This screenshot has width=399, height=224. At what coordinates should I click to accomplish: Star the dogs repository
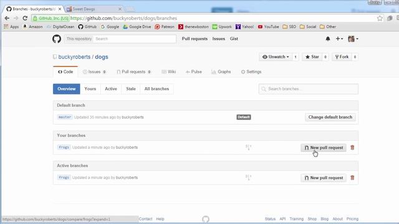(x=312, y=57)
